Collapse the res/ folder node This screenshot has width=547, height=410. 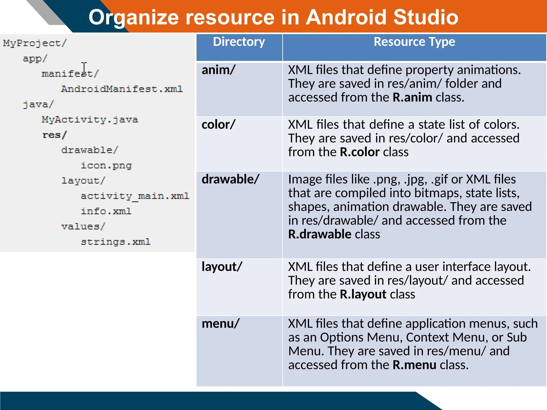[x=54, y=135]
